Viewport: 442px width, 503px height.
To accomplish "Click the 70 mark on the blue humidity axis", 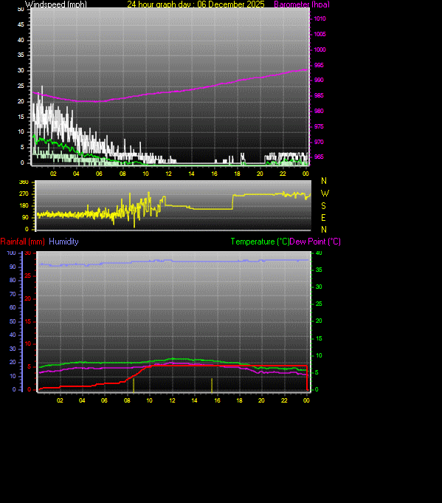I will pos(13,294).
